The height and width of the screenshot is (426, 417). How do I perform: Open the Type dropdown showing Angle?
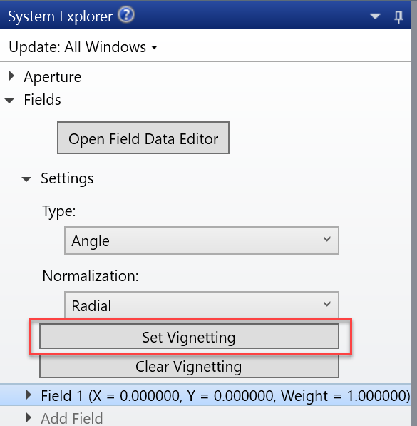202,240
